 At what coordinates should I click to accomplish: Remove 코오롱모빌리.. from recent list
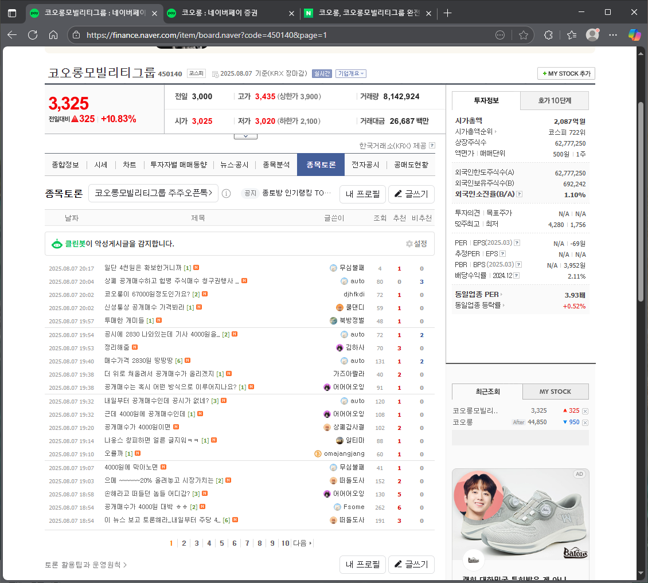click(x=585, y=411)
